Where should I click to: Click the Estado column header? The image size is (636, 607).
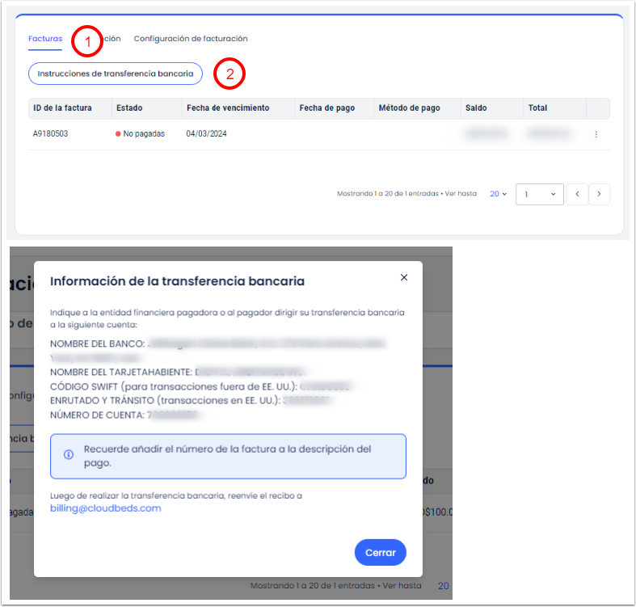pyautogui.click(x=129, y=107)
